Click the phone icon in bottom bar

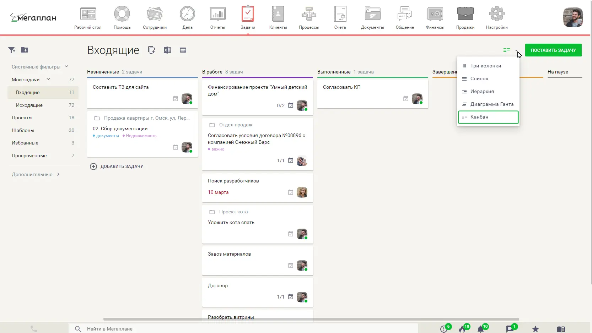(x=34, y=329)
